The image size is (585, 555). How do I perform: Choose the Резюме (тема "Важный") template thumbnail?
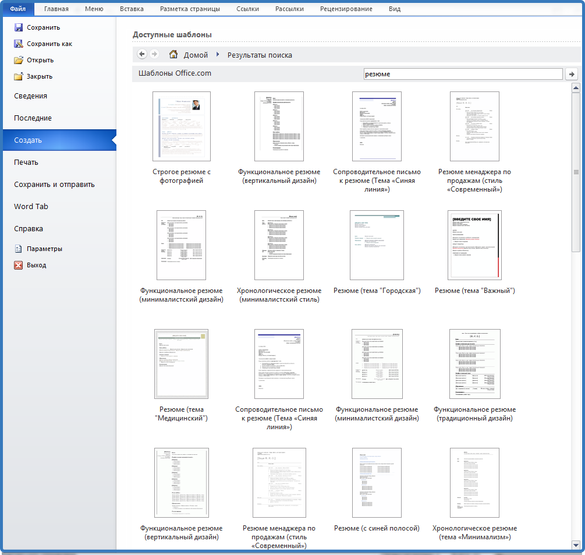click(474, 245)
